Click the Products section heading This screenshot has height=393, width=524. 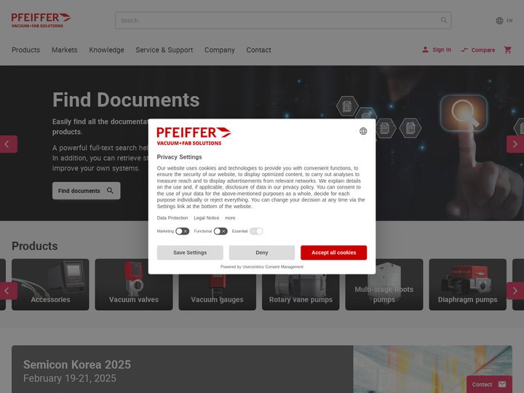tap(35, 246)
